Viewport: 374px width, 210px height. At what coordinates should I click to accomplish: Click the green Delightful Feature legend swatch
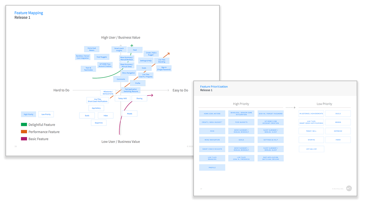pyautogui.click(x=24, y=124)
